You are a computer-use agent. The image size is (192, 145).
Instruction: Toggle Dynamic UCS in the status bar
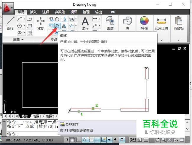(103, 140)
